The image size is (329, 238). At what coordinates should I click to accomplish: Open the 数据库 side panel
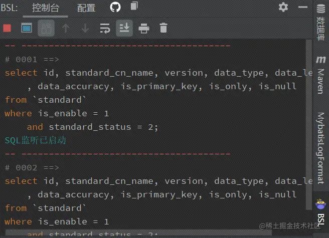(320, 25)
